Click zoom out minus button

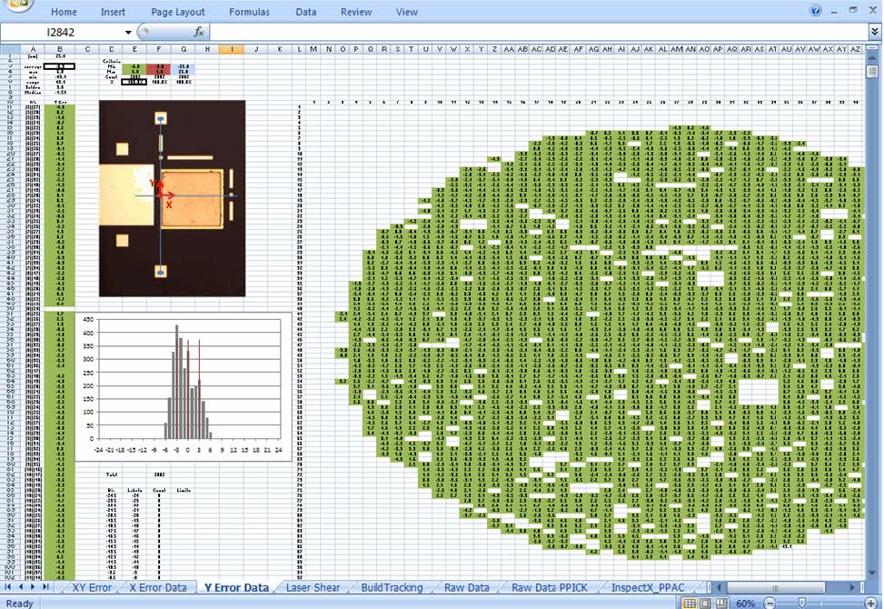[768, 604]
